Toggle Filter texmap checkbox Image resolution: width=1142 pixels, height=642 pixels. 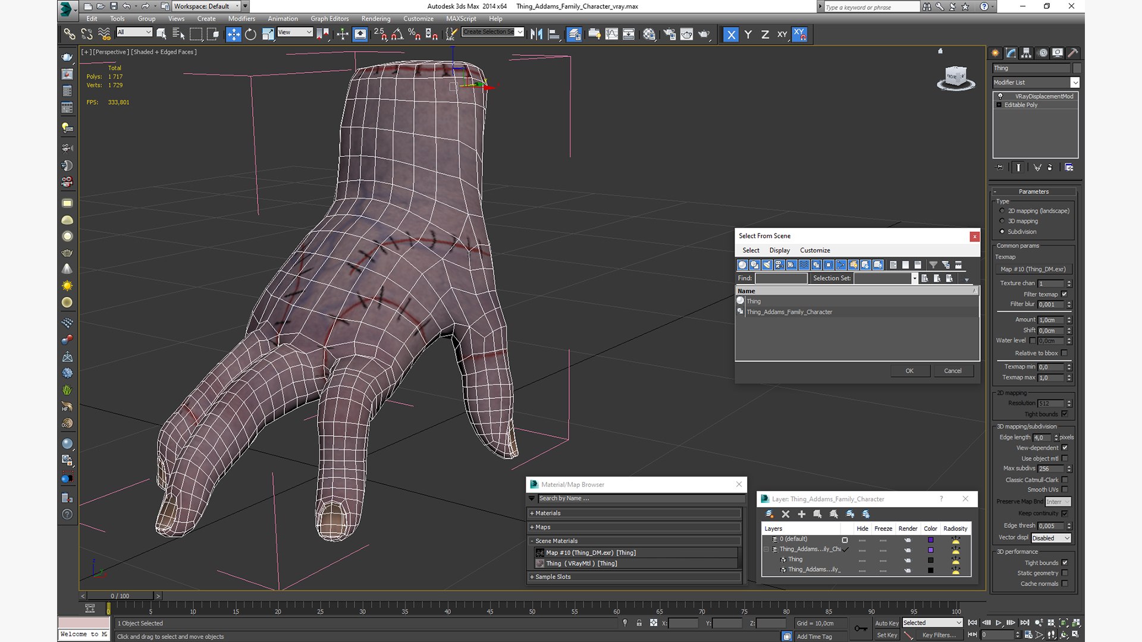tap(1064, 294)
